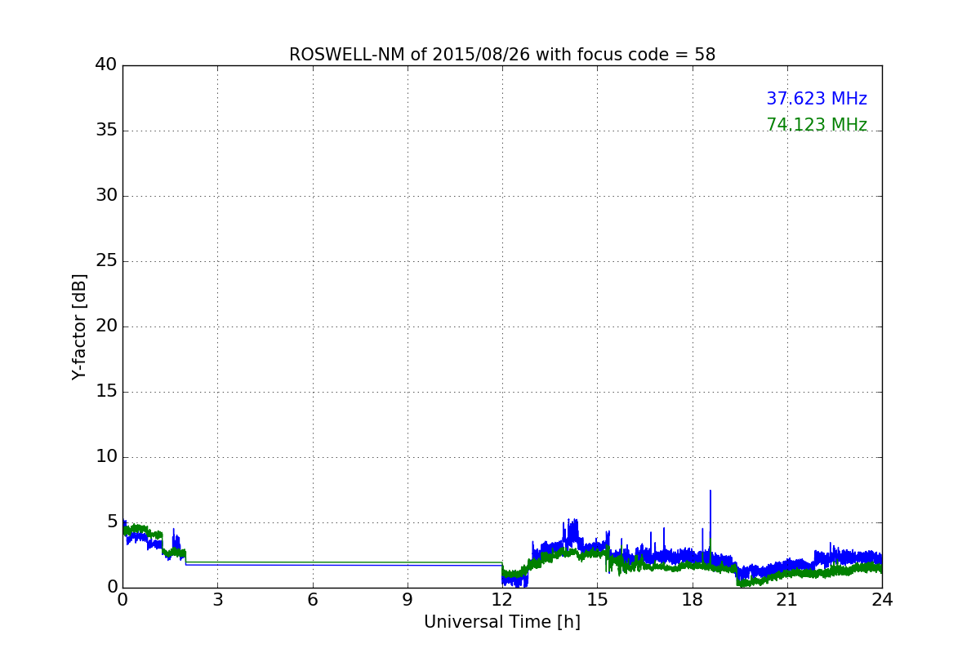The width and height of the screenshot is (980, 653).
Task: Click the y-axis tick label 25
Action: click(x=106, y=261)
